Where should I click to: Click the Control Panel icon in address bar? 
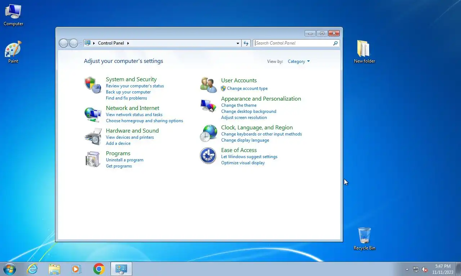coord(88,43)
